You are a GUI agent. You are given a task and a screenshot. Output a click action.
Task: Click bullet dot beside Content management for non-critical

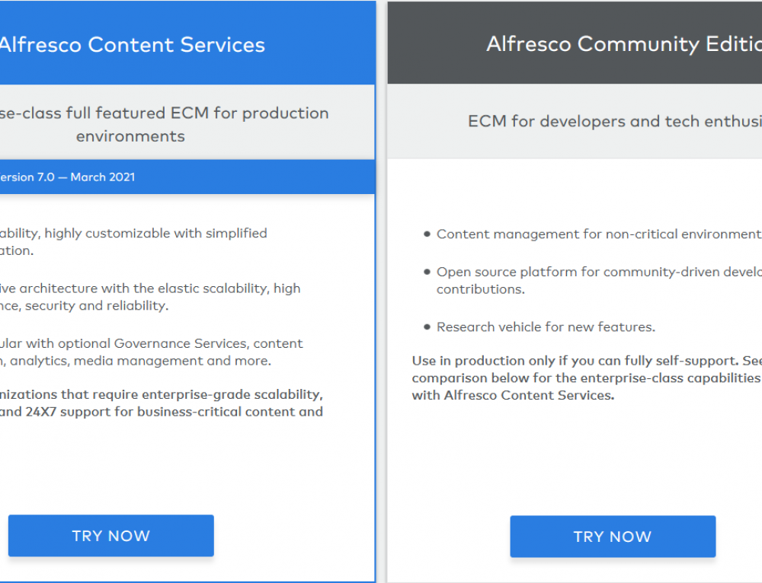pos(427,234)
